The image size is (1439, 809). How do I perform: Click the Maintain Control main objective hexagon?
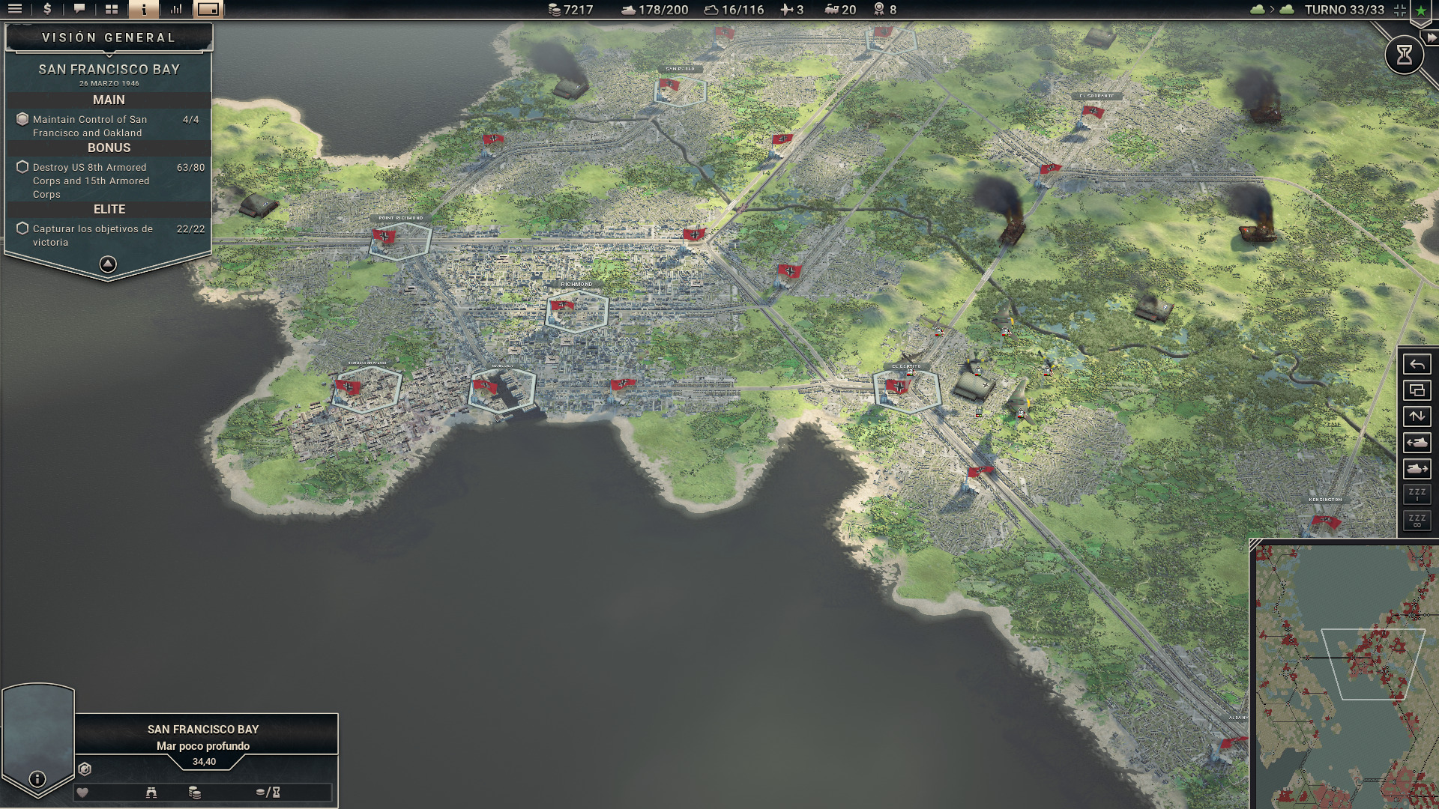coord(22,119)
